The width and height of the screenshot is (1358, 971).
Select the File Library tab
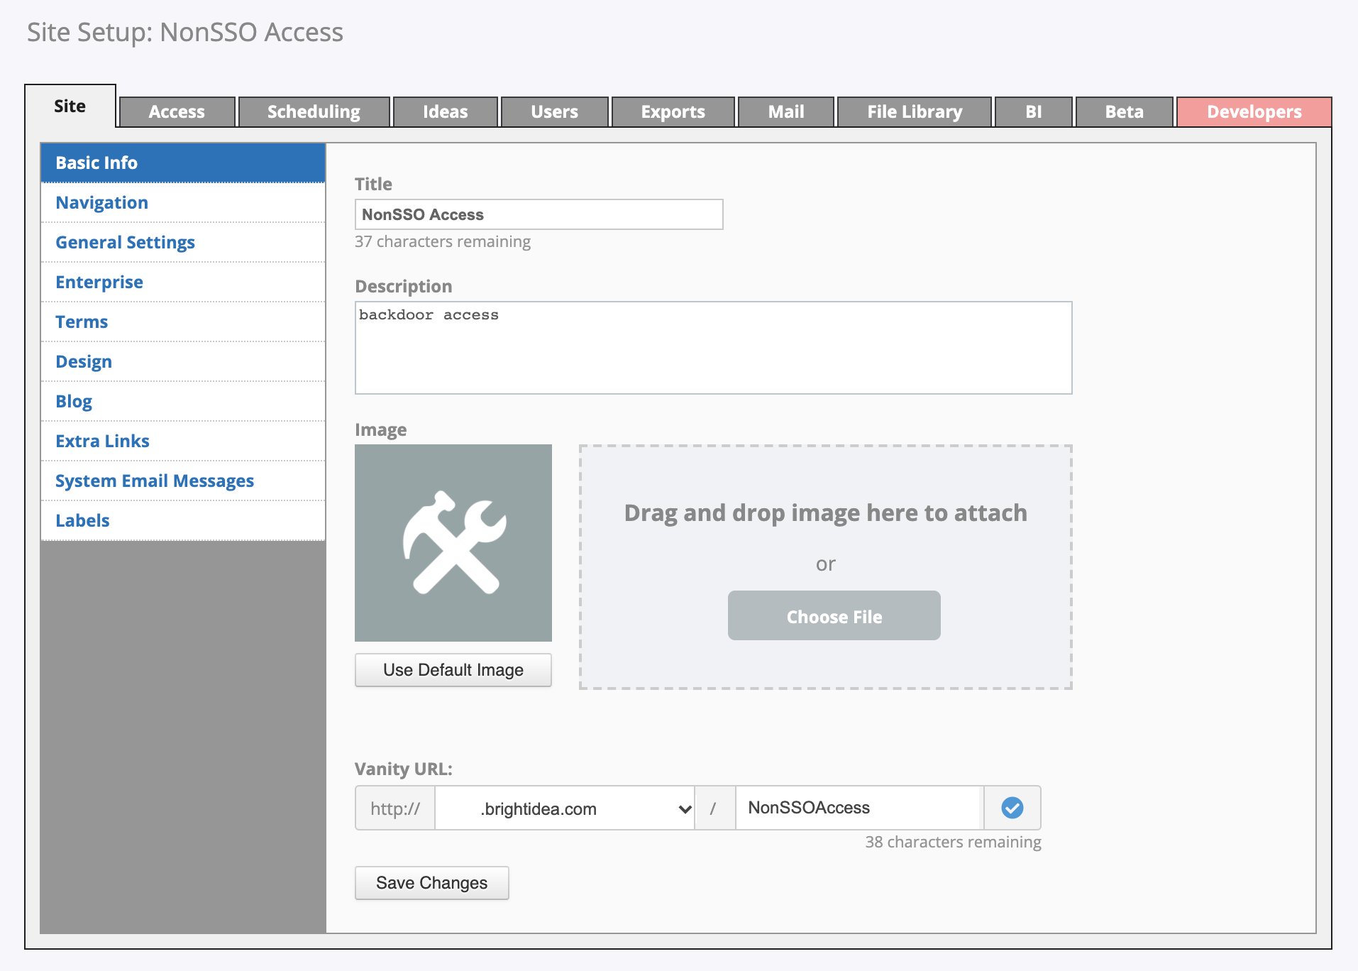click(914, 112)
